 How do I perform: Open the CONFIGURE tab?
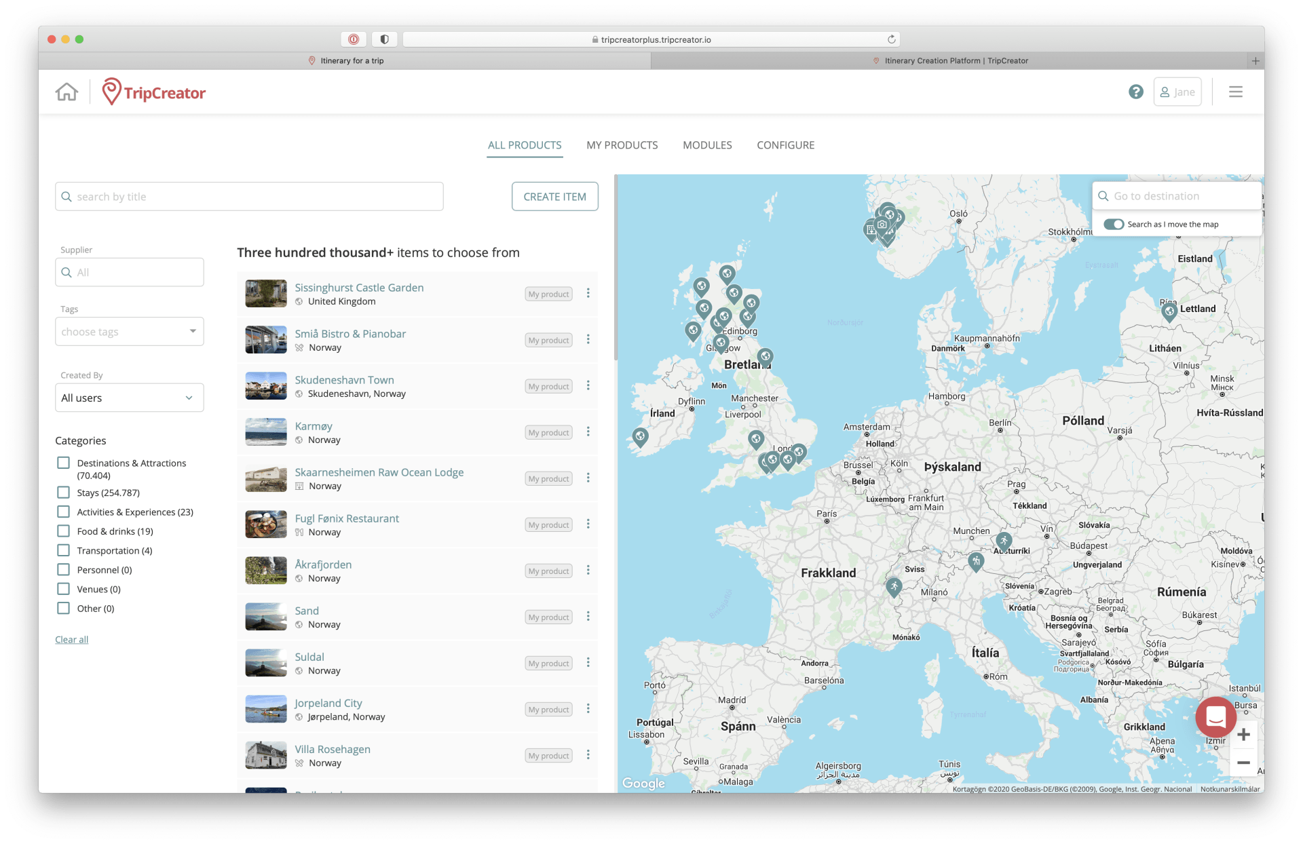click(x=785, y=145)
